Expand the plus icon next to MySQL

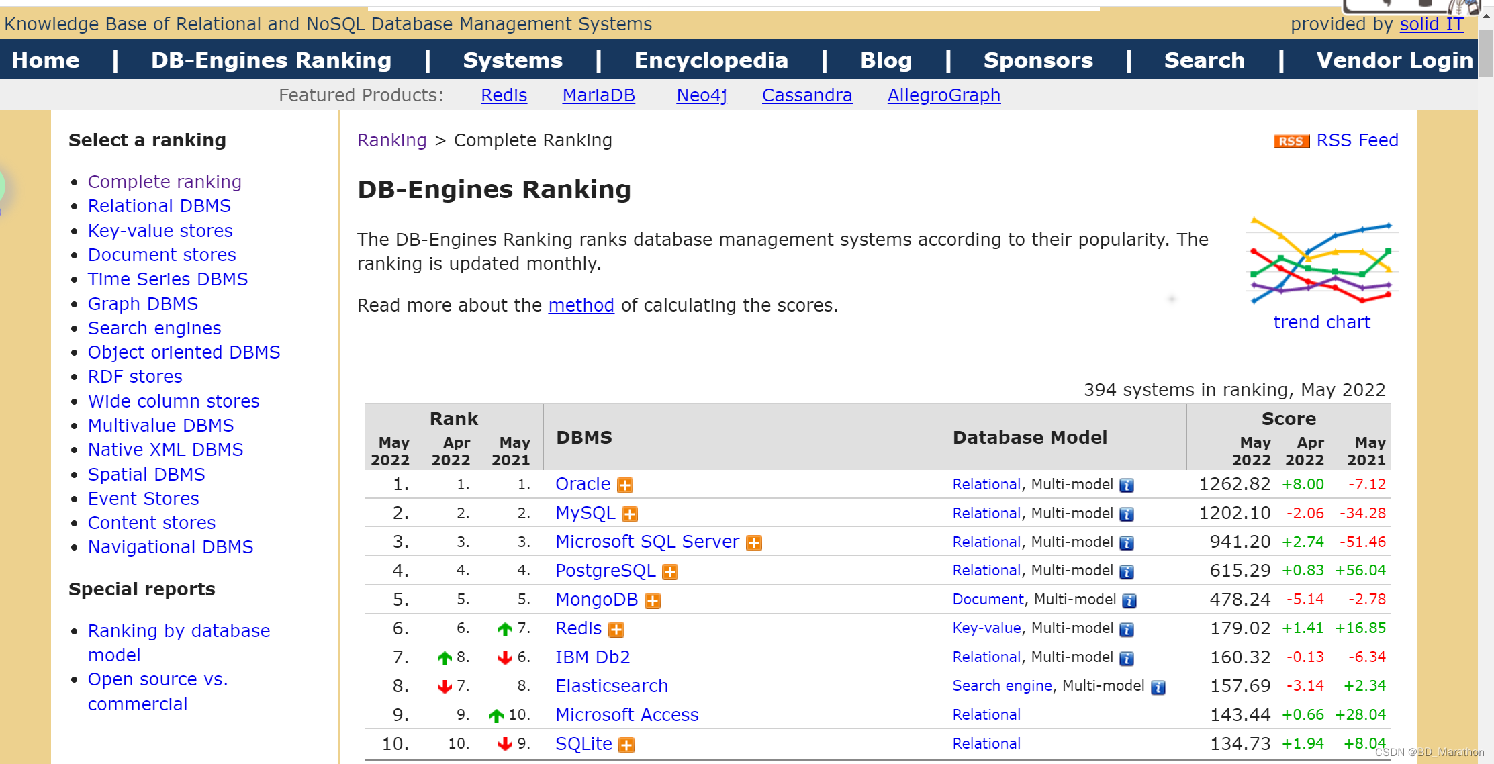tap(629, 514)
